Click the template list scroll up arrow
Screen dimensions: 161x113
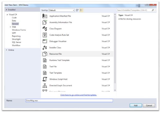click(x=115, y=15)
